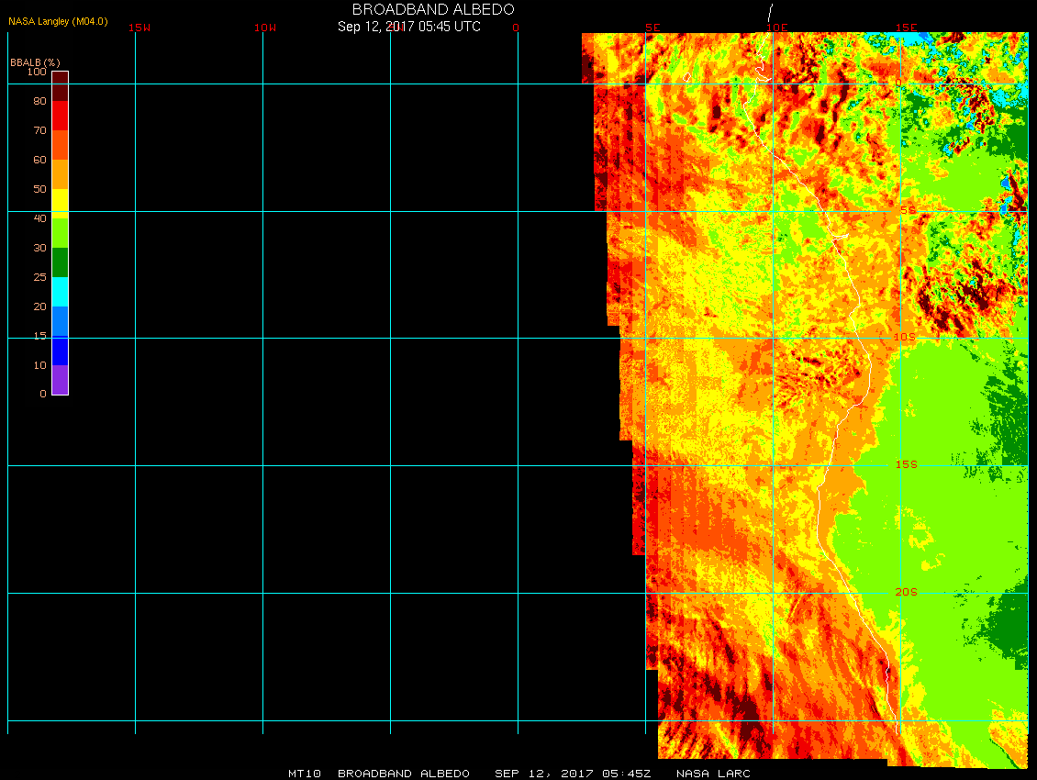This screenshot has height=780, width=1037.
Task: Click the NASA LARC text in footer
Action: click(713, 774)
